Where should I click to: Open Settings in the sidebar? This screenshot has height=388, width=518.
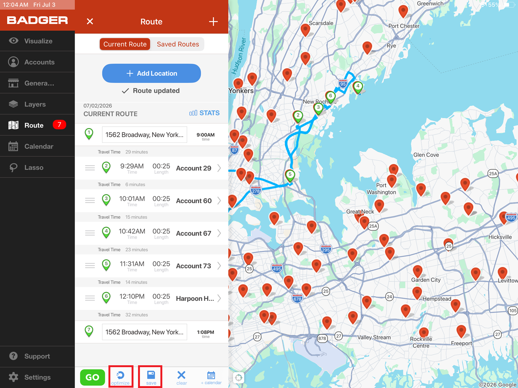click(37, 377)
